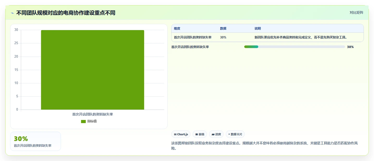Screen dimensions: 374x161
Task: Click the 新团队更应优先补齐商品资料 description cell
Action: (x=301, y=37)
